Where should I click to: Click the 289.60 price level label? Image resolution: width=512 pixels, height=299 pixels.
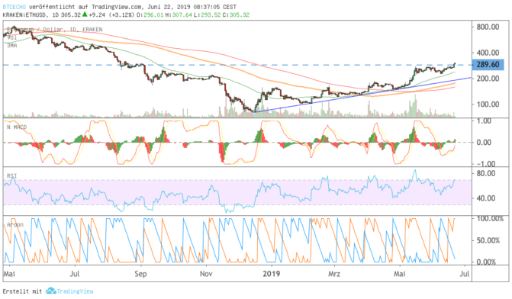pyautogui.click(x=488, y=65)
